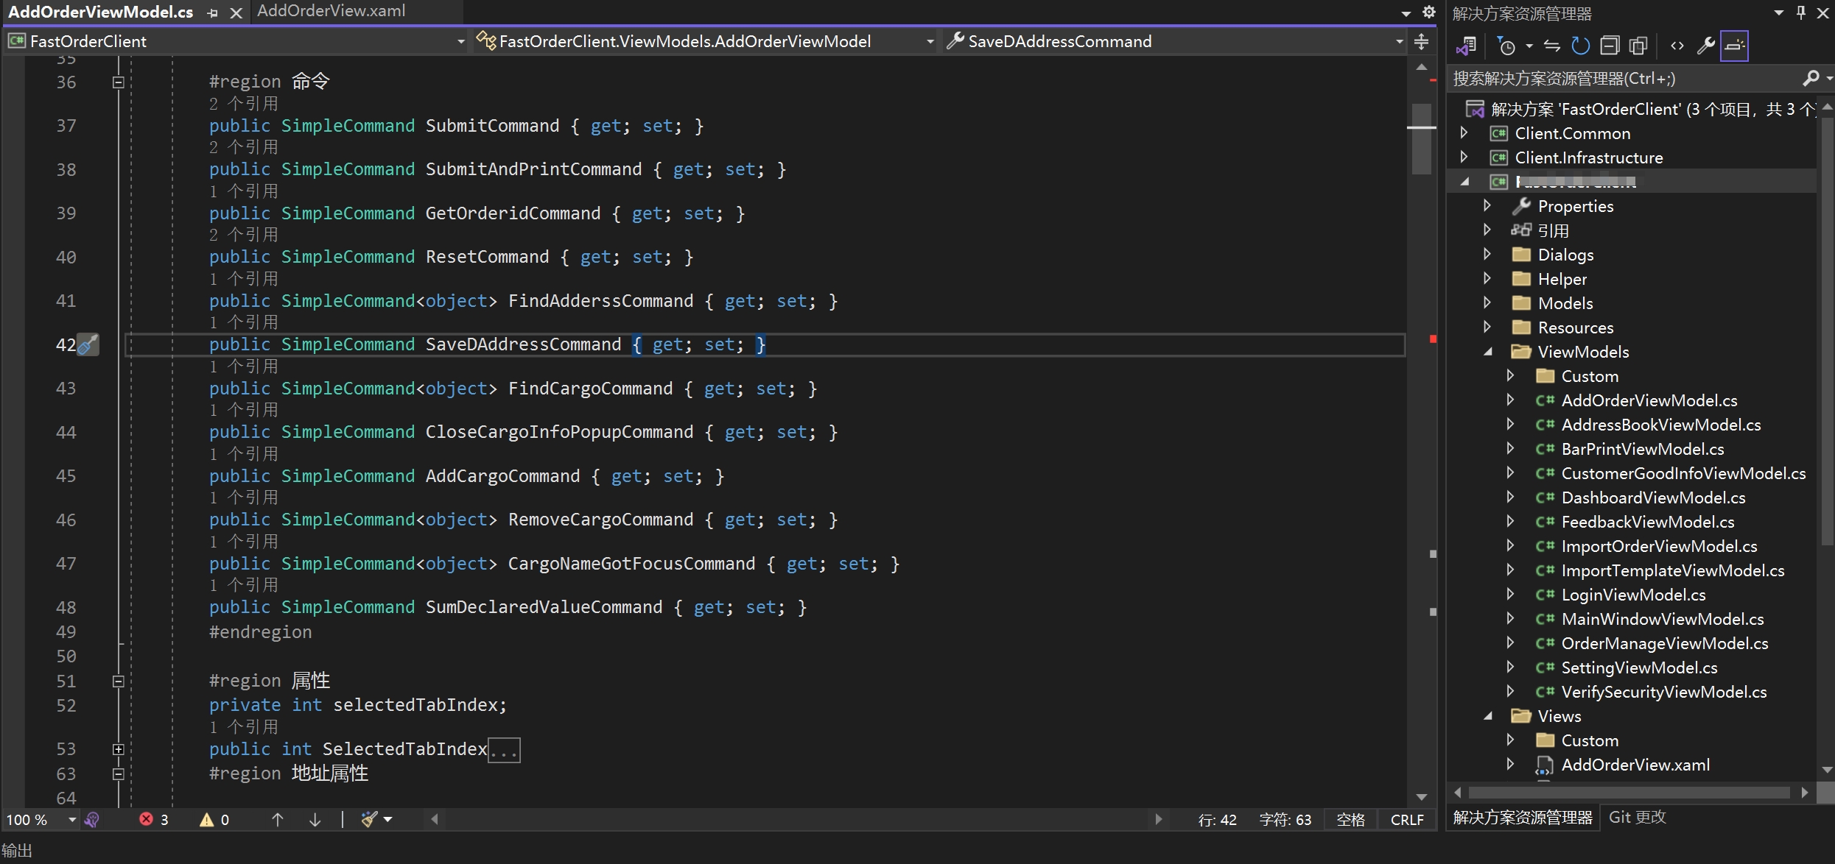Click the search magnifier in Solution Explorer
Image resolution: width=1835 pixels, height=864 pixels.
pos(1811,78)
